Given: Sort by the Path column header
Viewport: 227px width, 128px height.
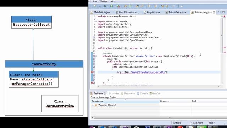Looking at the screenshot, I should (209, 101).
